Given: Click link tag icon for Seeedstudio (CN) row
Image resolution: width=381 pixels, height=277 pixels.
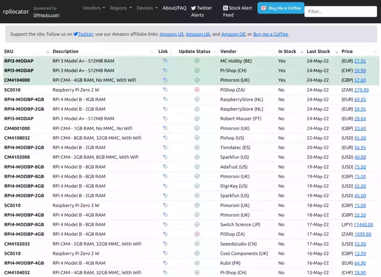Looking at the screenshot, I should pos(165,244).
